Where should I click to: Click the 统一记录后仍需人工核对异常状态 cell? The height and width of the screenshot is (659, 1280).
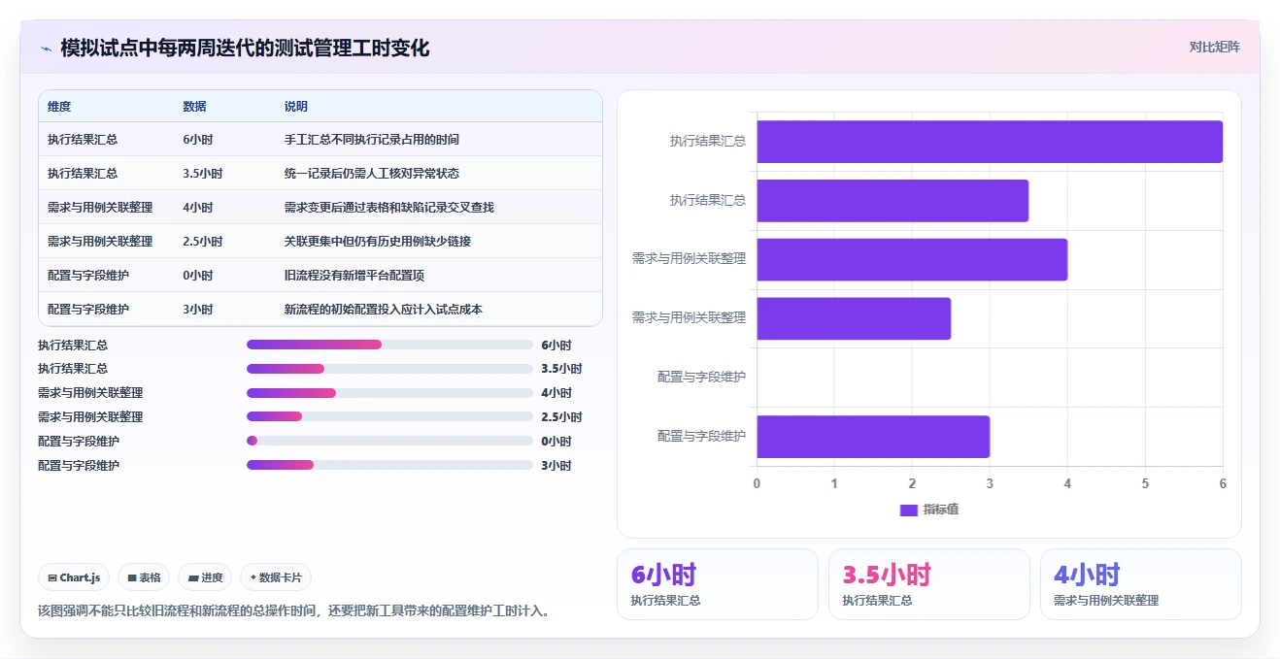coord(372,174)
